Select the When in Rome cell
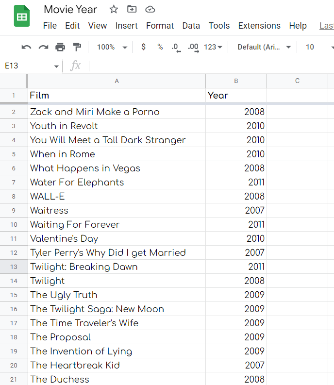 [x=117, y=154]
